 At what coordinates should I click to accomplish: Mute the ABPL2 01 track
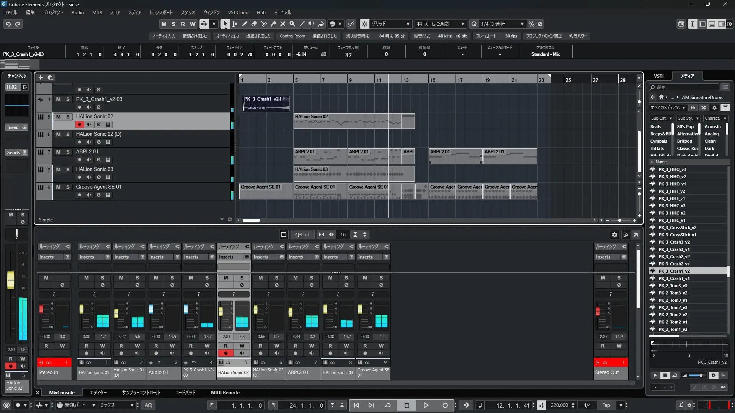click(58, 152)
